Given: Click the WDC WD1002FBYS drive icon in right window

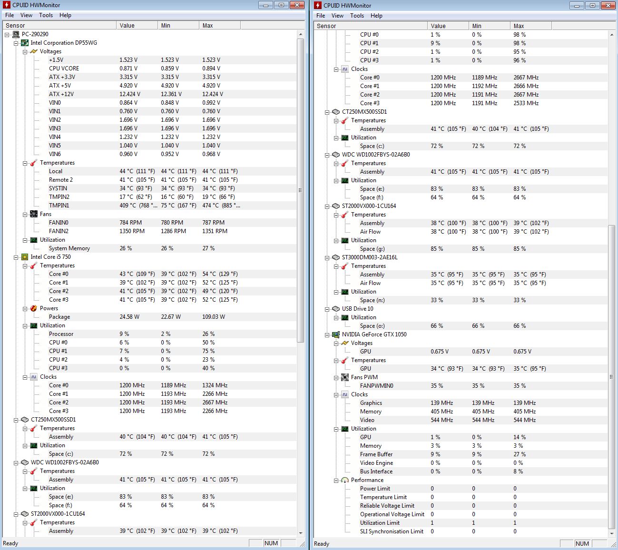Looking at the screenshot, I should click(x=336, y=155).
